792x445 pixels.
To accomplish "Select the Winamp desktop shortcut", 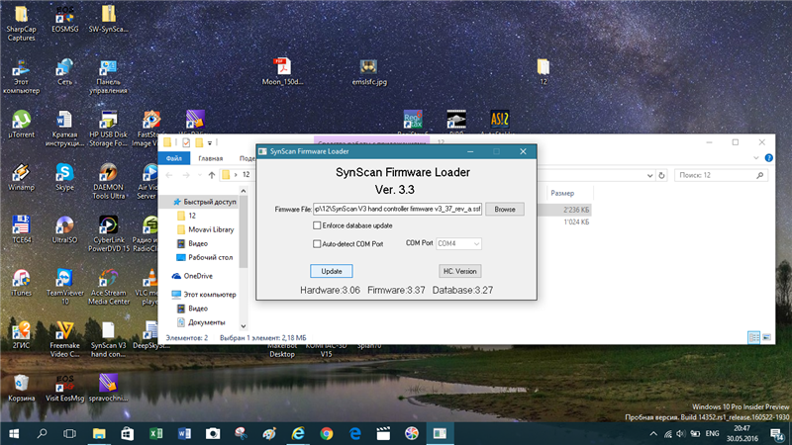I will click(21, 174).
